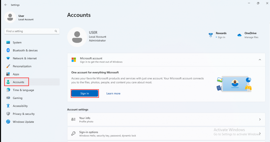Go to Bluetooth & devices
Screen dimensions: 270x142
click(32, 50)
